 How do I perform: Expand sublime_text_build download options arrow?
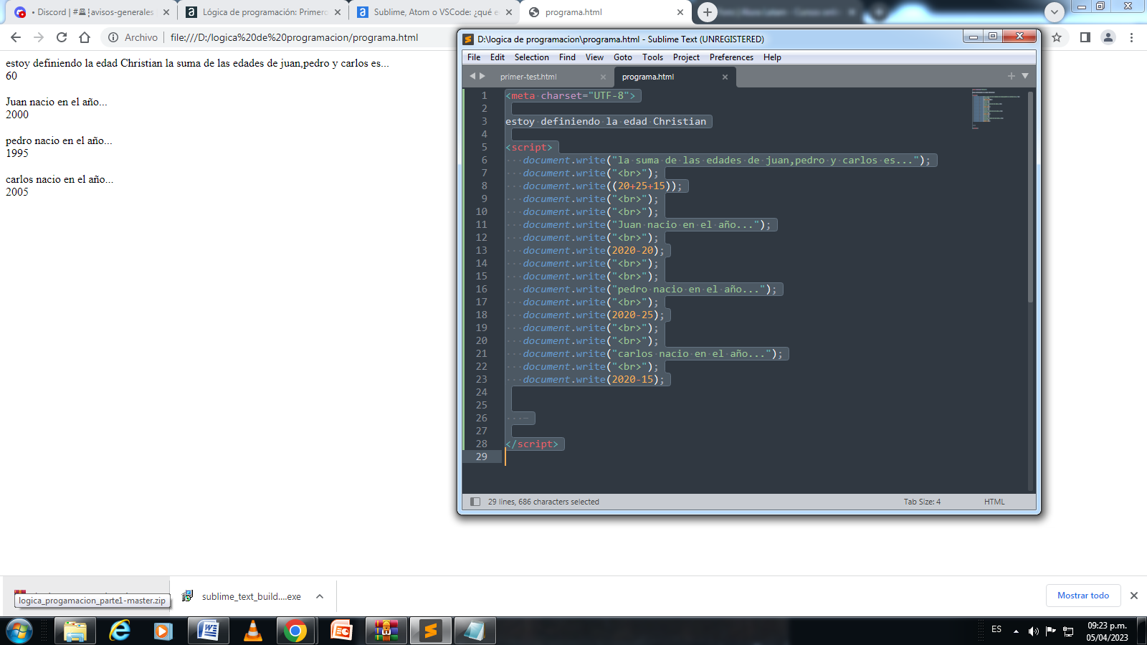(x=320, y=596)
